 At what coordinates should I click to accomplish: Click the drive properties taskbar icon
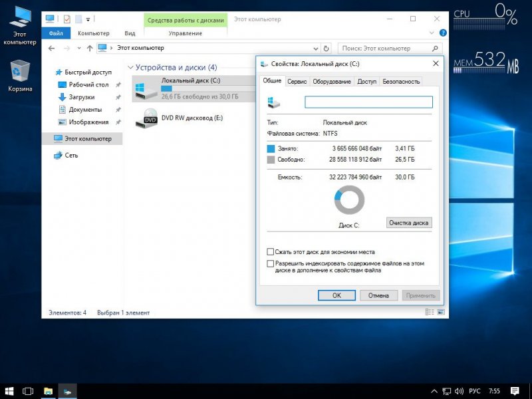pyautogui.click(x=67, y=391)
